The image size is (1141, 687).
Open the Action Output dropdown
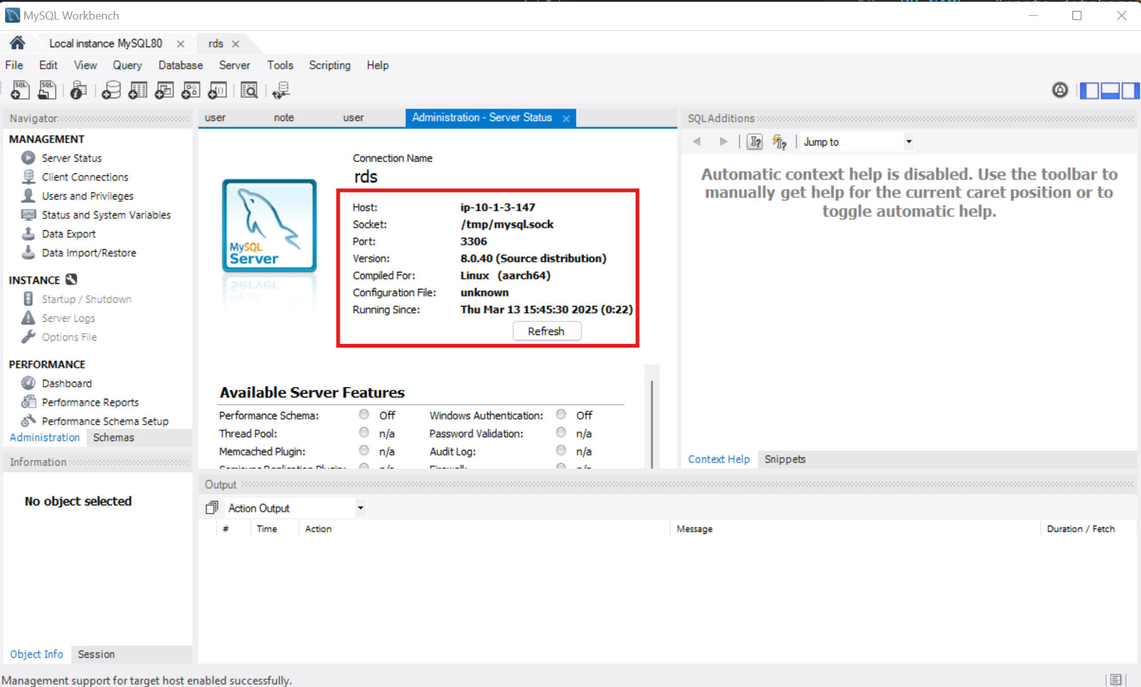coord(296,508)
